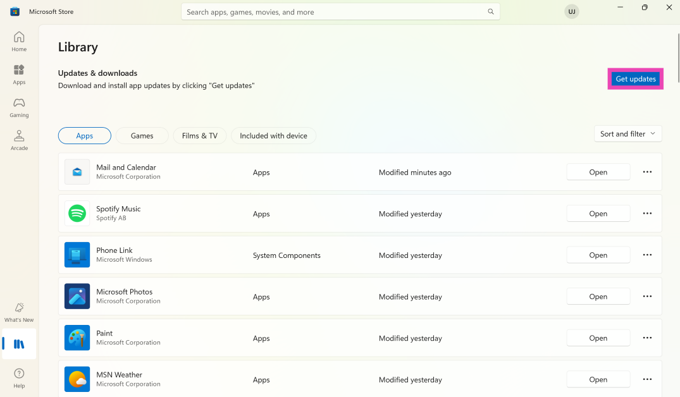This screenshot has height=397, width=680.
Task: Open more options for Phone Link
Action: [647, 255]
